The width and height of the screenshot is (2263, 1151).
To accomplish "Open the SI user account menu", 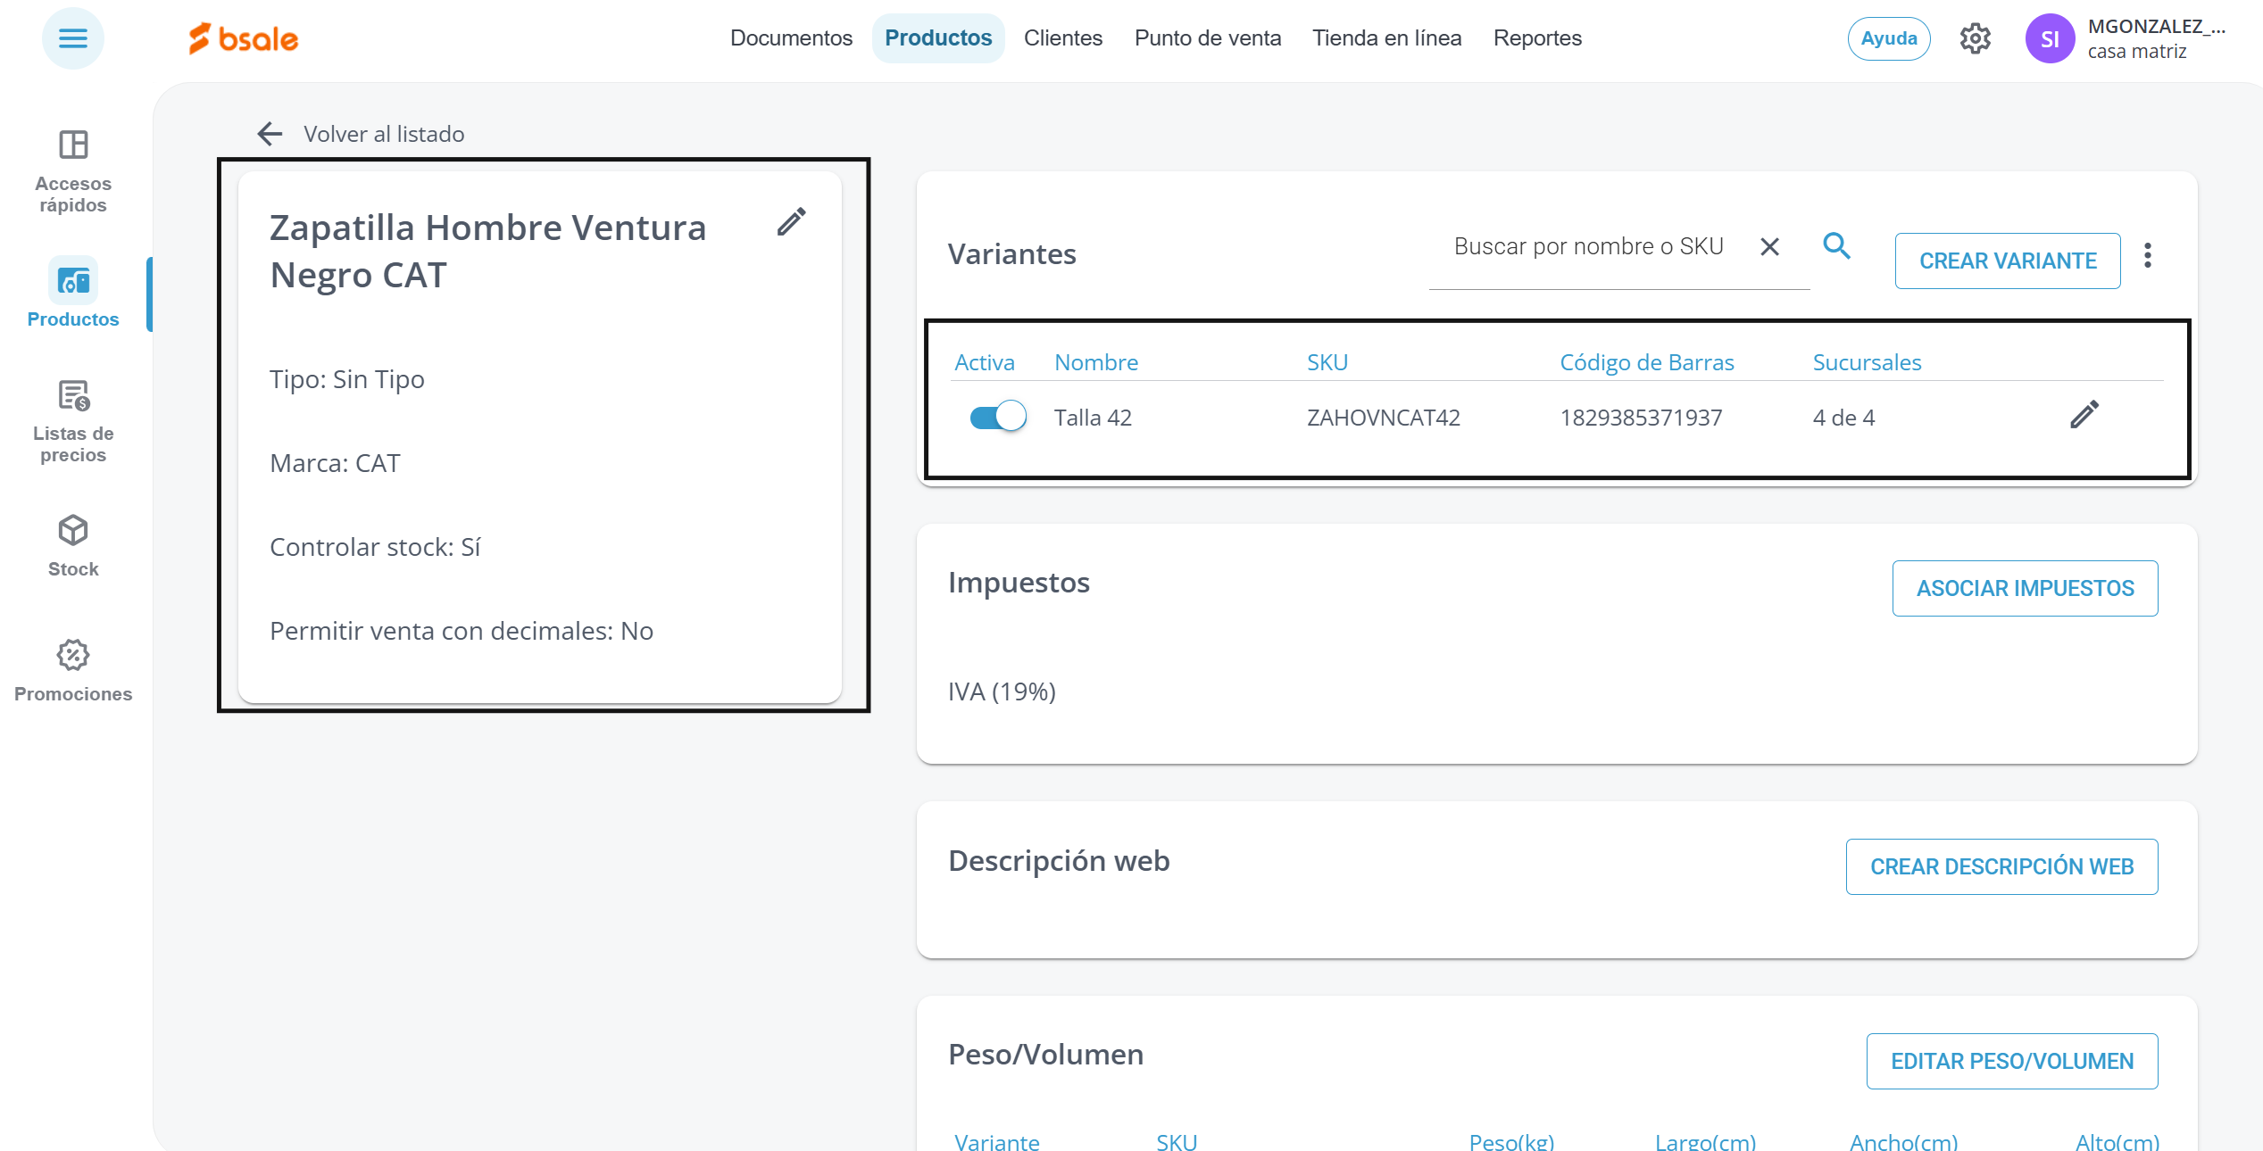I will pyautogui.click(x=2050, y=38).
